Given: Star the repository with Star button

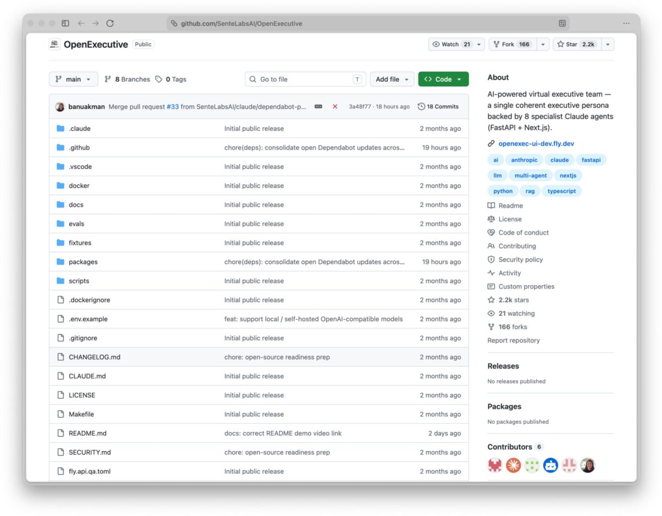Looking at the screenshot, I should tap(576, 44).
